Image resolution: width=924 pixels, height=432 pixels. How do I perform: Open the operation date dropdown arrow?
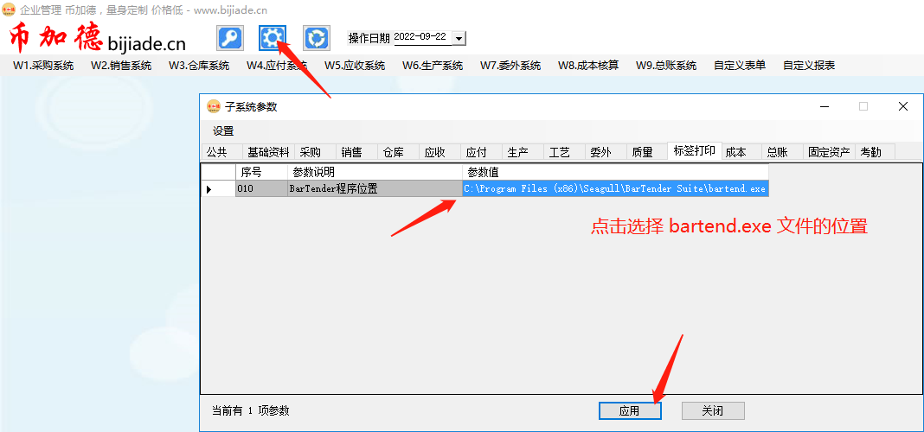point(459,38)
